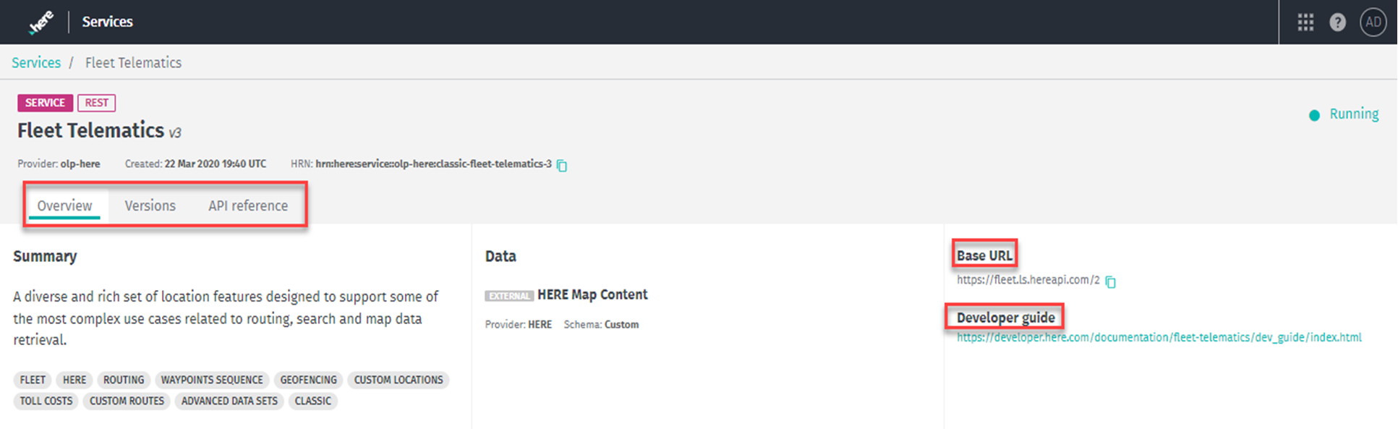Click the Running status indicator
Viewport: 1398px width, 429px height.
pyautogui.click(x=1344, y=114)
